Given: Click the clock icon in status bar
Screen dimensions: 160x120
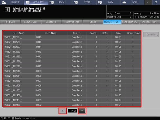Looking at the screenshot, I should point(2,118).
